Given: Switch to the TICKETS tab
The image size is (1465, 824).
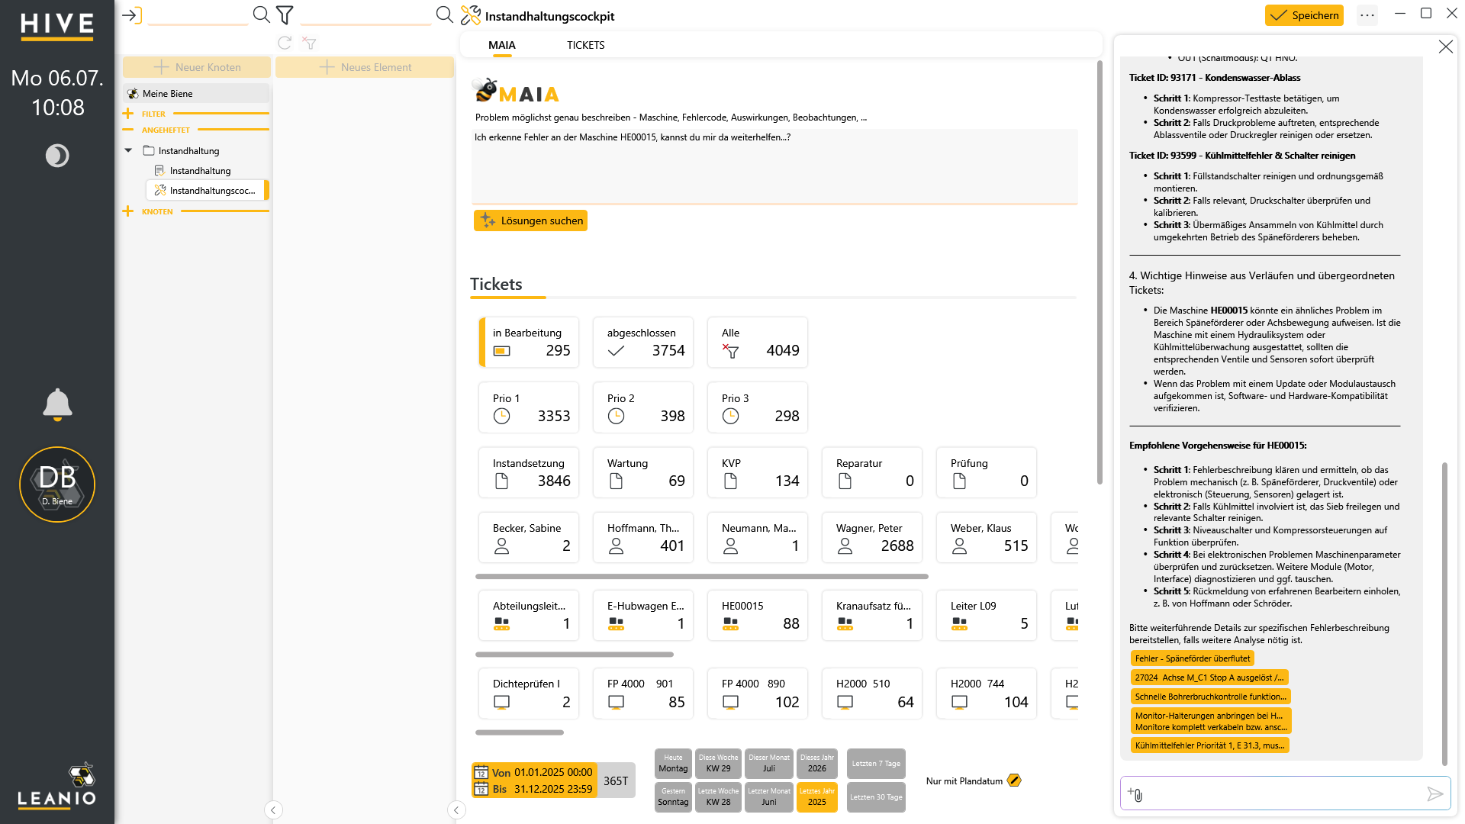Looking at the screenshot, I should point(585,45).
